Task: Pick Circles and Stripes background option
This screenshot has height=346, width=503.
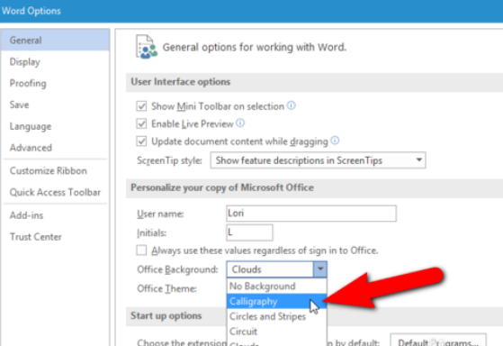Action: 276,316
